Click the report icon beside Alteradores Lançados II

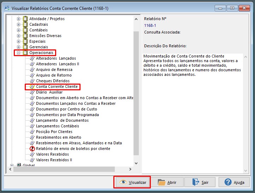click(x=32, y=64)
